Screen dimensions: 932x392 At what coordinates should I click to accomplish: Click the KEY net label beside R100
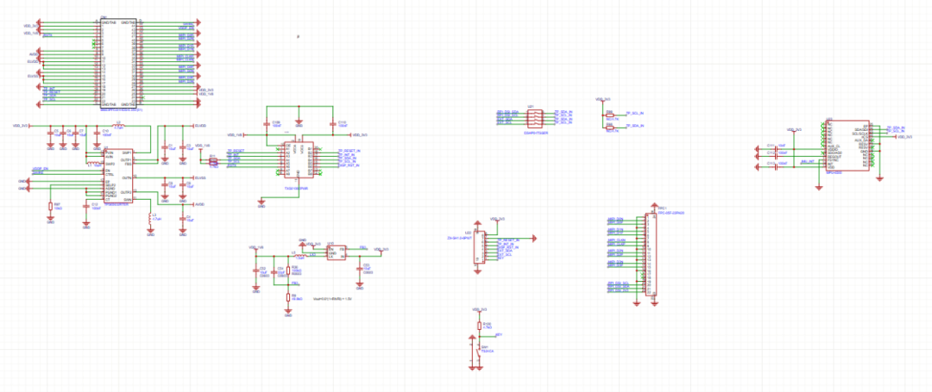(x=497, y=334)
